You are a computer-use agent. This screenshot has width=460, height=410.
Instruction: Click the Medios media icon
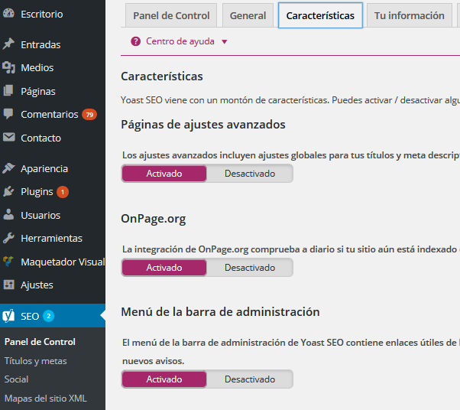(x=8, y=67)
